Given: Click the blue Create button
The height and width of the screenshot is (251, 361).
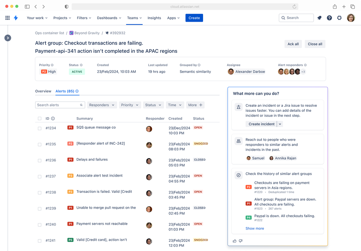Looking at the screenshot, I should [x=194, y=18].
